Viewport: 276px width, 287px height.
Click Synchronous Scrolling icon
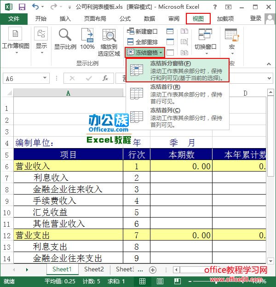point(184,42)
